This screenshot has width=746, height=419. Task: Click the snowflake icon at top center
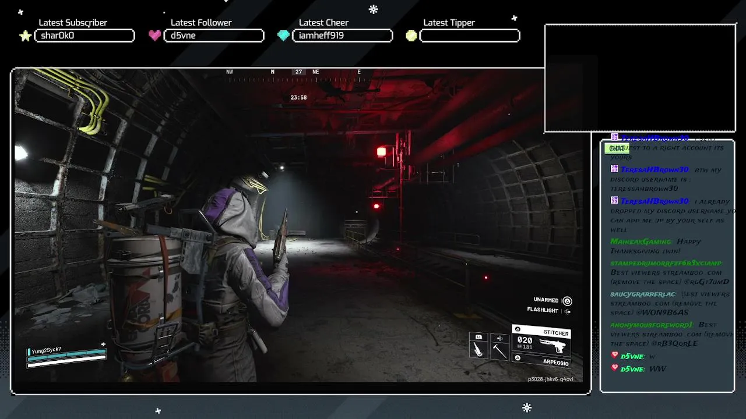(374, 9)
